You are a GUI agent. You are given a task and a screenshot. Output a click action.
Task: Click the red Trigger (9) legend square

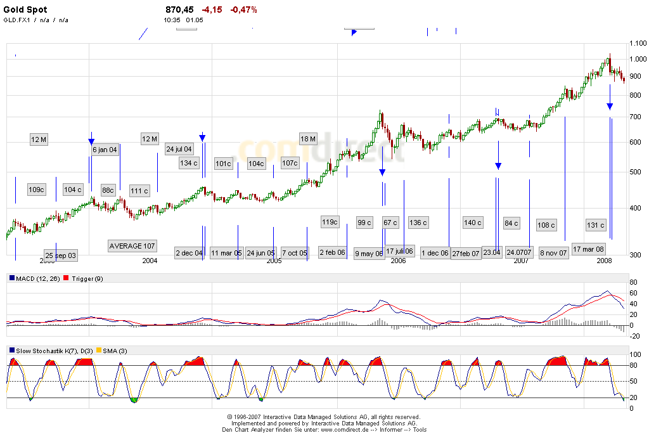(x=67, y=278)
